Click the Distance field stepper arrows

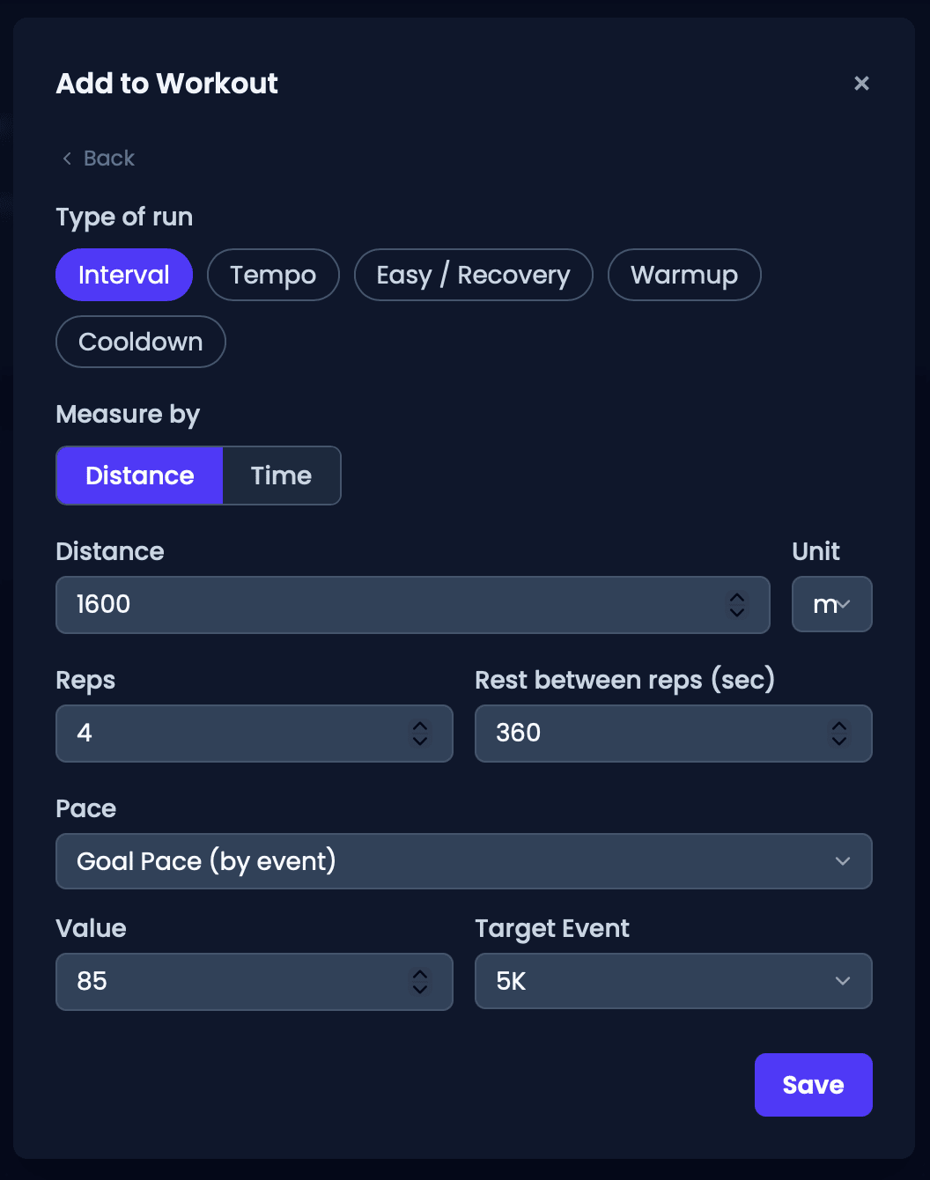[x=737, y=604]
